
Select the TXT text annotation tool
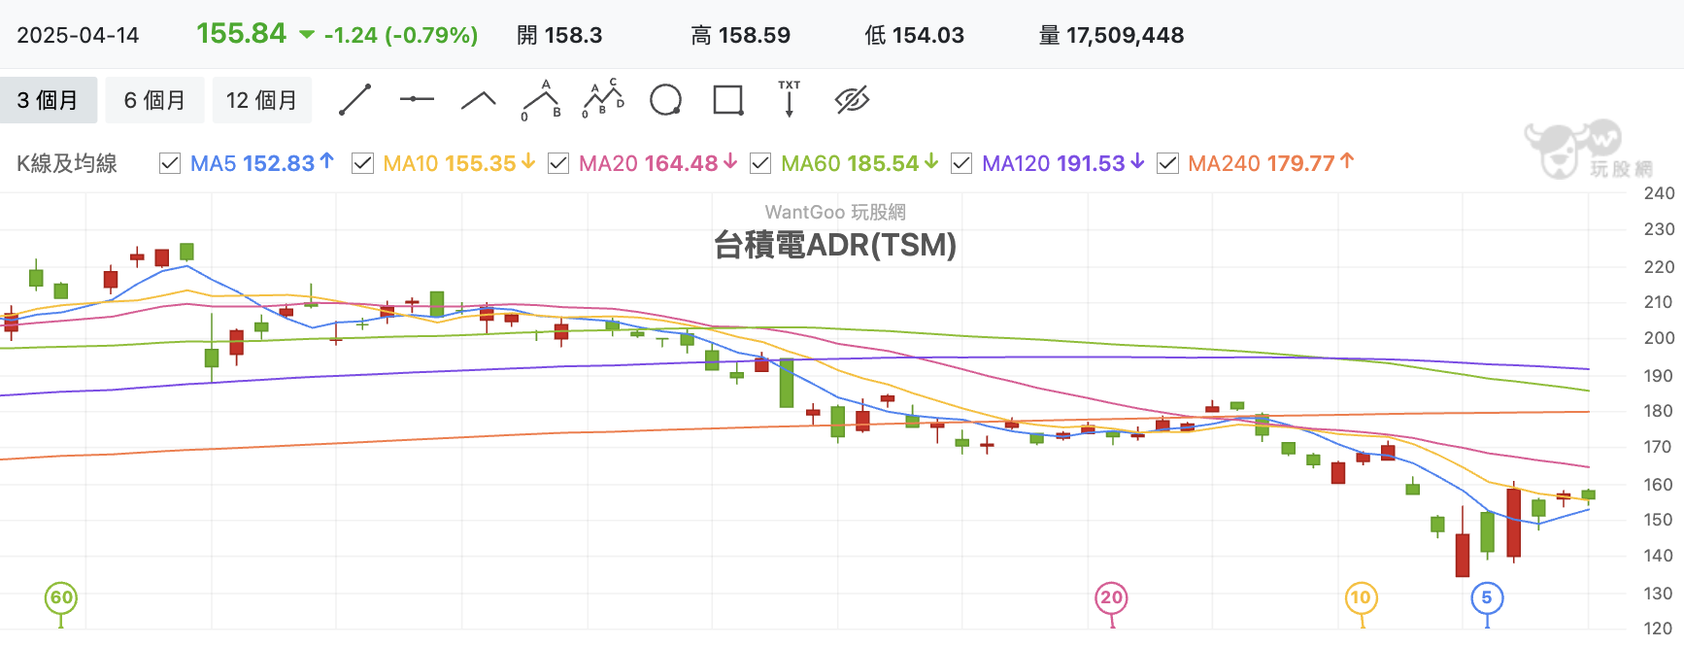pyautogui.click(x=789, y=99)
